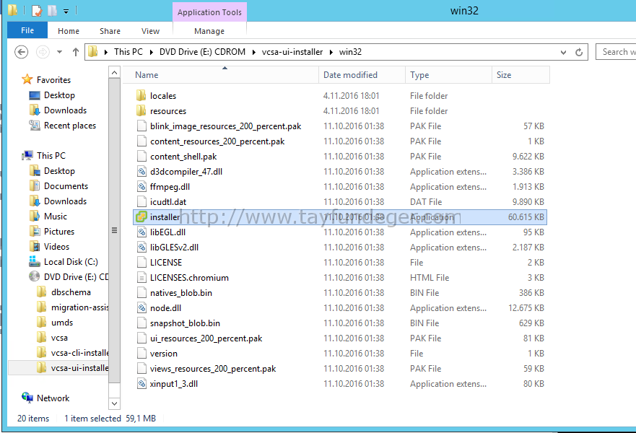Click the LICENSES.chromium HTML file icon

tap(141, 278)
